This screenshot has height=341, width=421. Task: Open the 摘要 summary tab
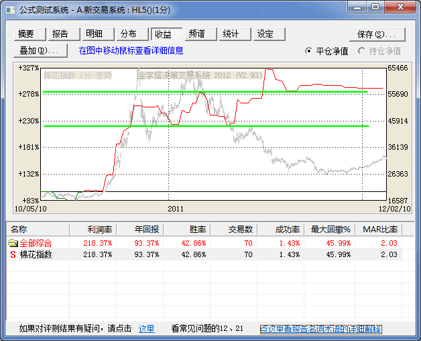point(29,34)
